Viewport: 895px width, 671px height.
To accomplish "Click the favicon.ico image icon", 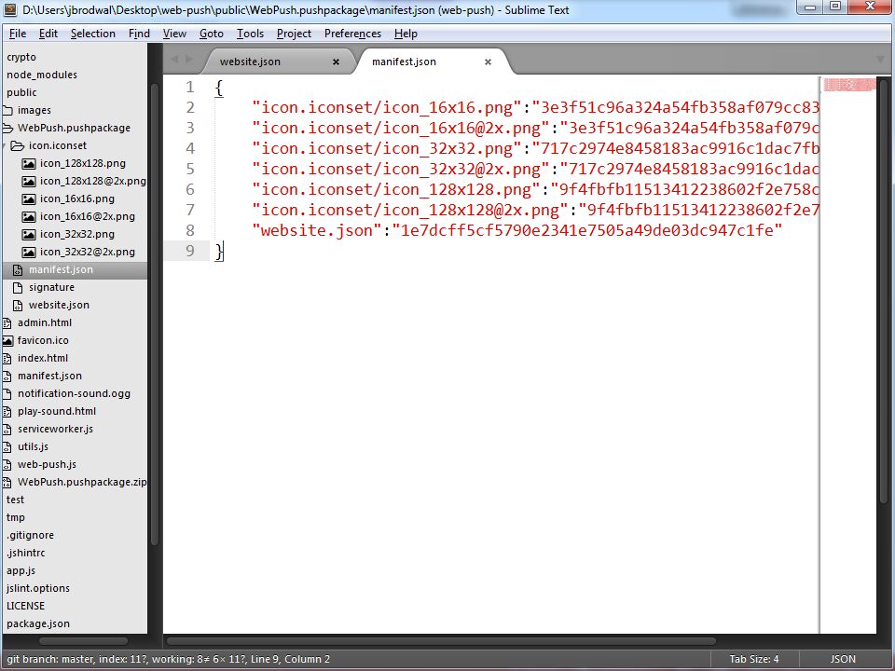I will tap(7, 341).
